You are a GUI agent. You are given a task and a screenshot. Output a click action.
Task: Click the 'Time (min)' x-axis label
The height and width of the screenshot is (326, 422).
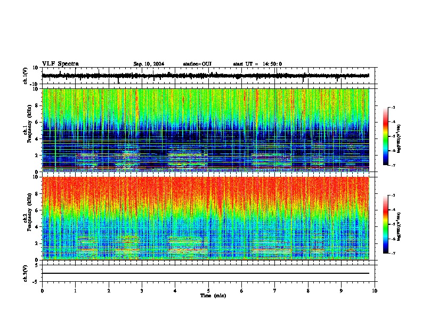[213, 296]
